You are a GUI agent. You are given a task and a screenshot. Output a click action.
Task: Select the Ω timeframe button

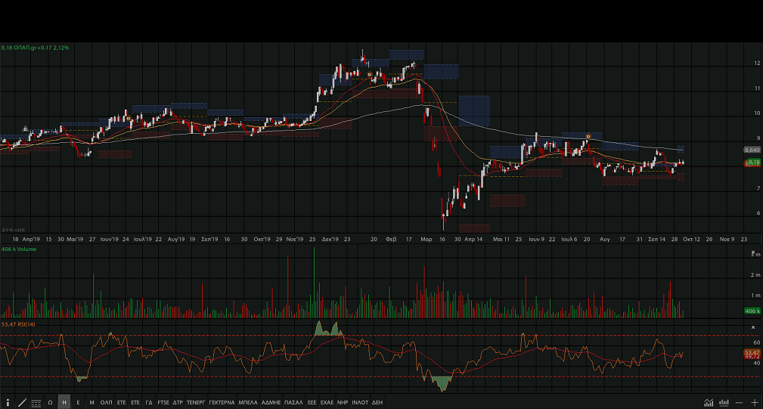coord(50,403)
